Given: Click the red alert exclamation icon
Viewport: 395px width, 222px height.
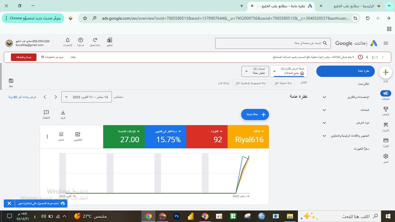Looking at the screenshot, I should [360, 57].
